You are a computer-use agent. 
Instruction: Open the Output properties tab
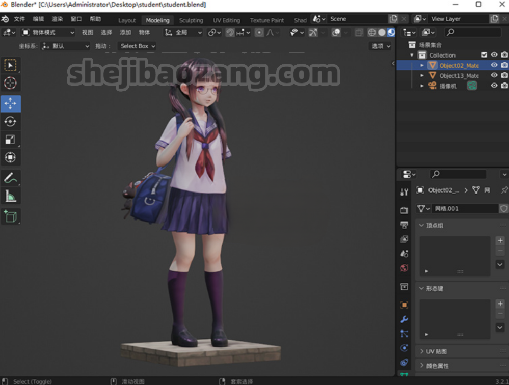point(404,225)
